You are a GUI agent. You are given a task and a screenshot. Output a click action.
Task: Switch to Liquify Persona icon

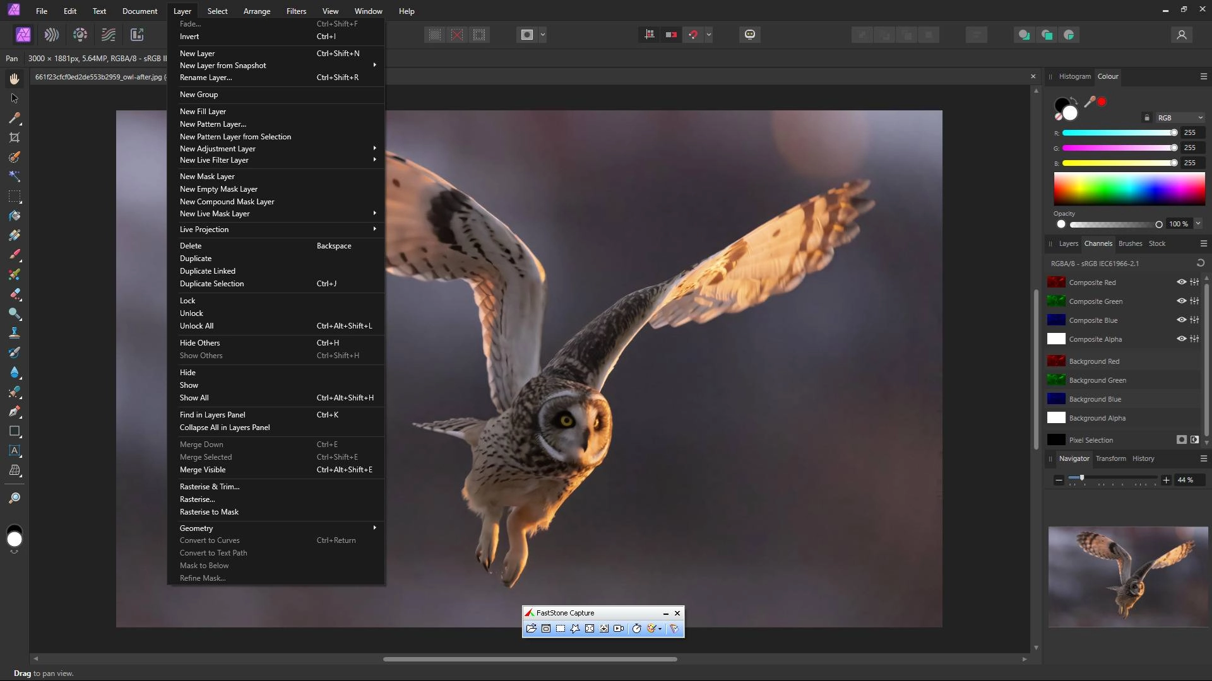pyautogui.click(x=52, y=35)
